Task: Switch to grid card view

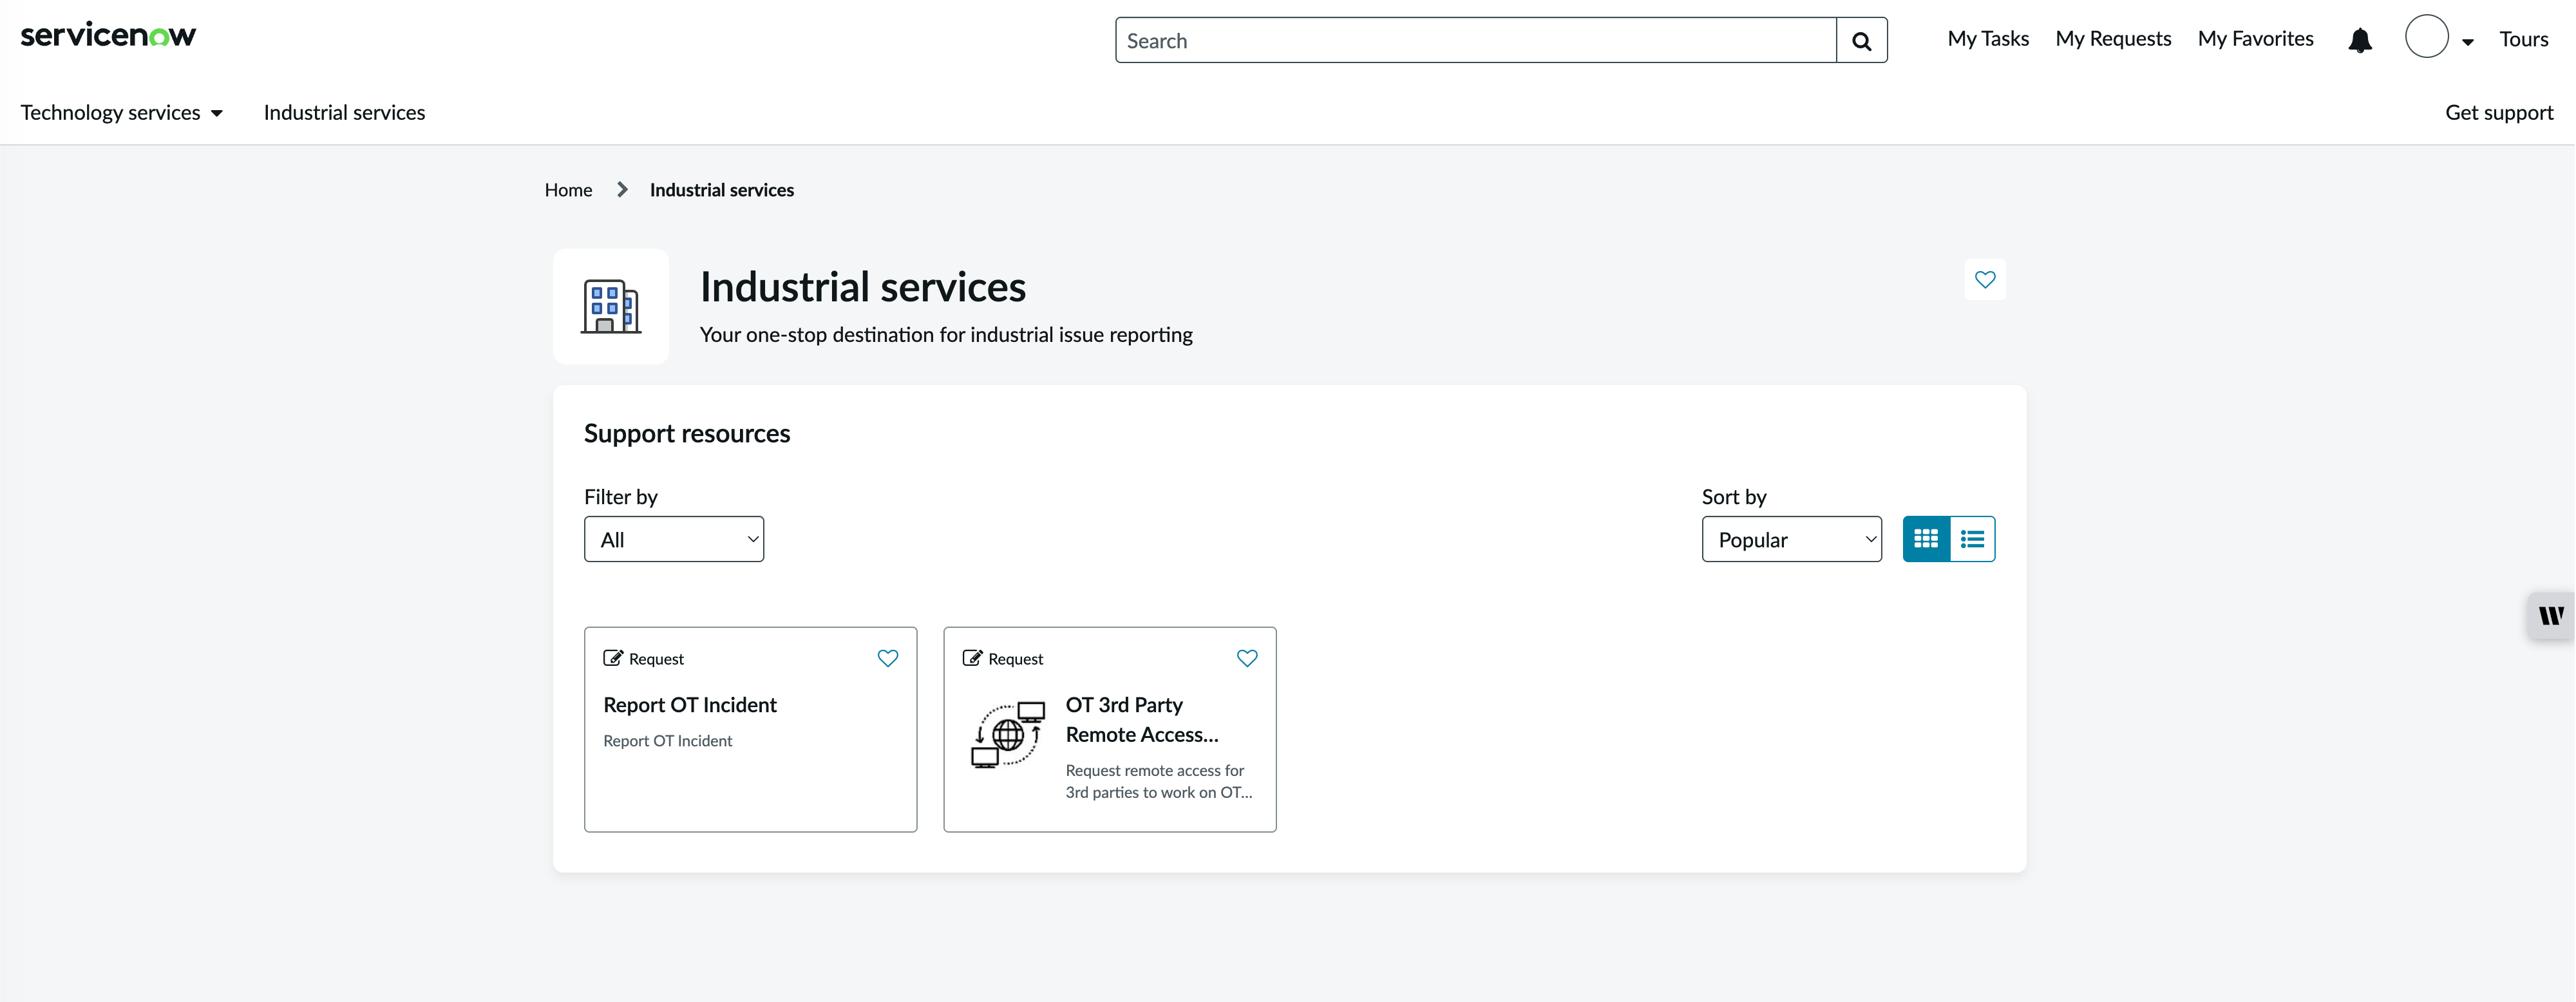Action: [1926, 539]
